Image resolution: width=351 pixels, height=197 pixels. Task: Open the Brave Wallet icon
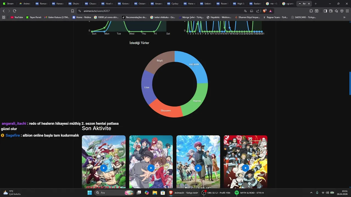(331, 11)
